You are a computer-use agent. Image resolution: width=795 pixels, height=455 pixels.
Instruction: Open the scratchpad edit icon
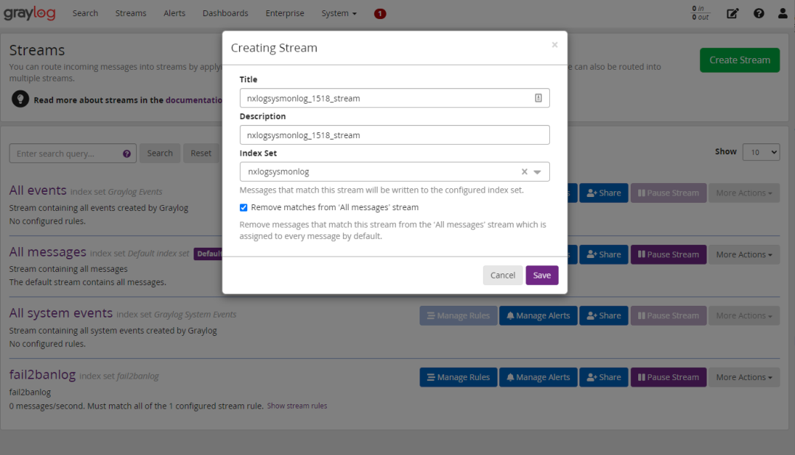point(732,13)
